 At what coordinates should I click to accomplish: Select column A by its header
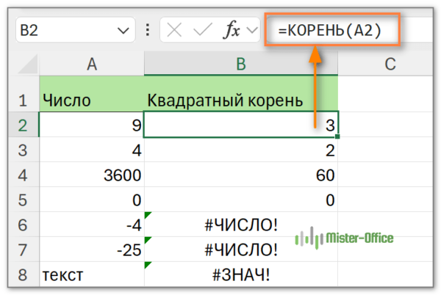92,65
